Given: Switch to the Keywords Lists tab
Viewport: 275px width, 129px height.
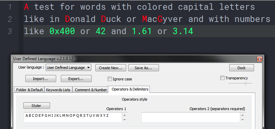Looking at the screenshot, I should coord(58,90).
